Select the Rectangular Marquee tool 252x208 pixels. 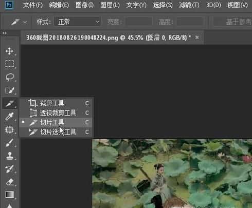click(9, 64)
